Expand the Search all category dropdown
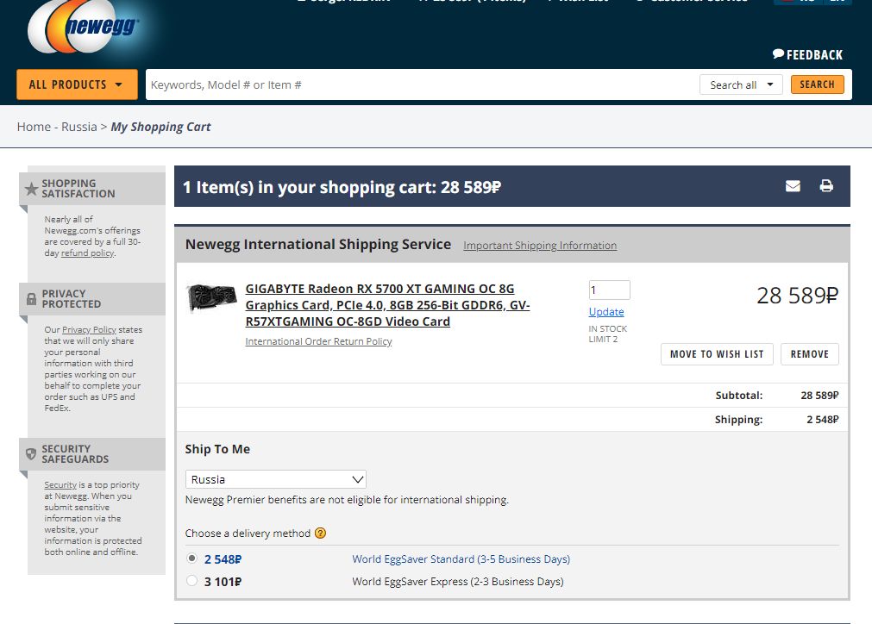Viewport: 872px width, 624px height. click(x=741, y=84)
